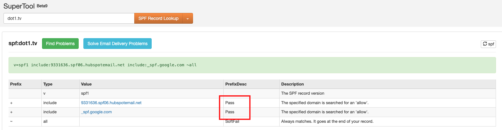Click the Description column header
502x130 pixels.
pyautogui.click(x=293, y=84)
